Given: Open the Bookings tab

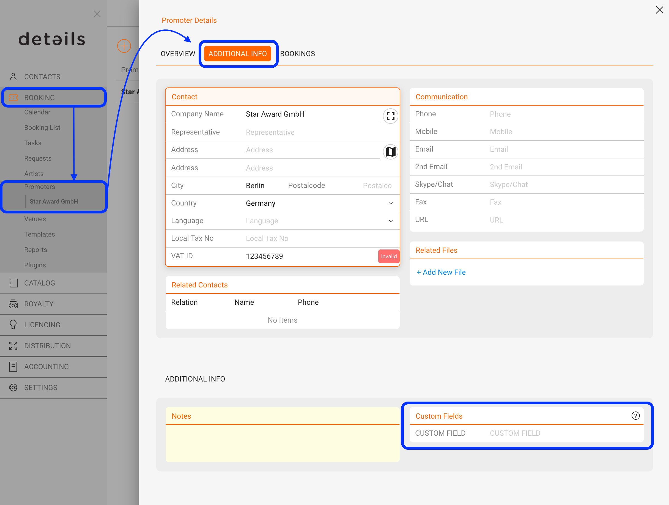Looking at the screenshot, I should (x=297, y=54).
